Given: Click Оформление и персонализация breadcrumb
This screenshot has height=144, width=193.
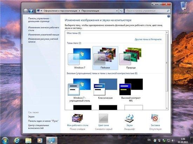Looking at the screenshot, I should tap(60, 11).
